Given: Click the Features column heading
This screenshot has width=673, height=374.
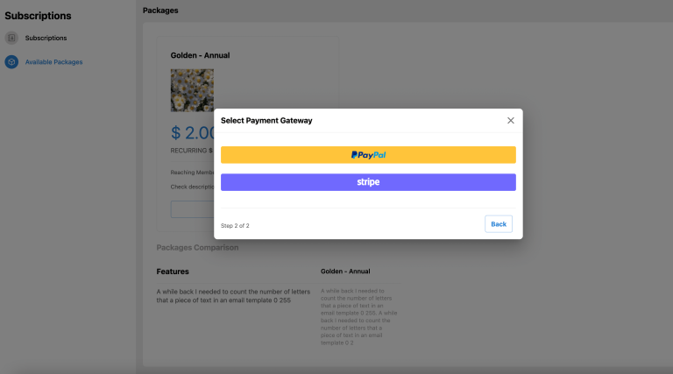Looking at the screenshot, I should [173, 272].
